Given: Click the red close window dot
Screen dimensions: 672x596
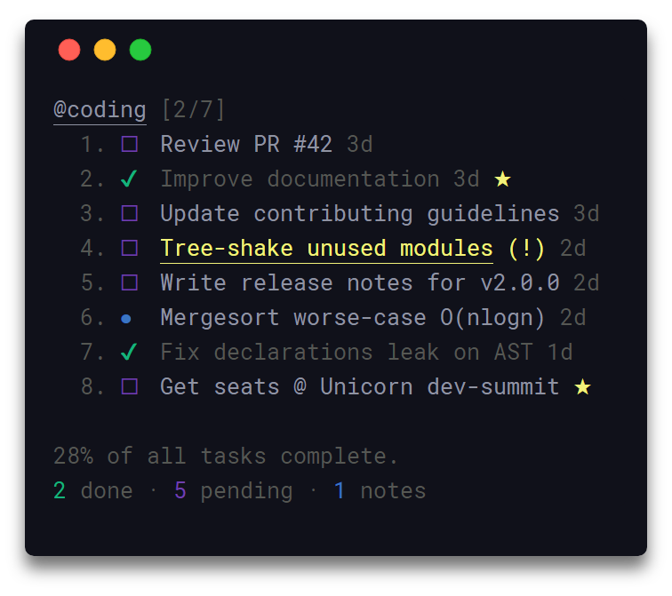Looking at the screenshot, I should point(69,50).
